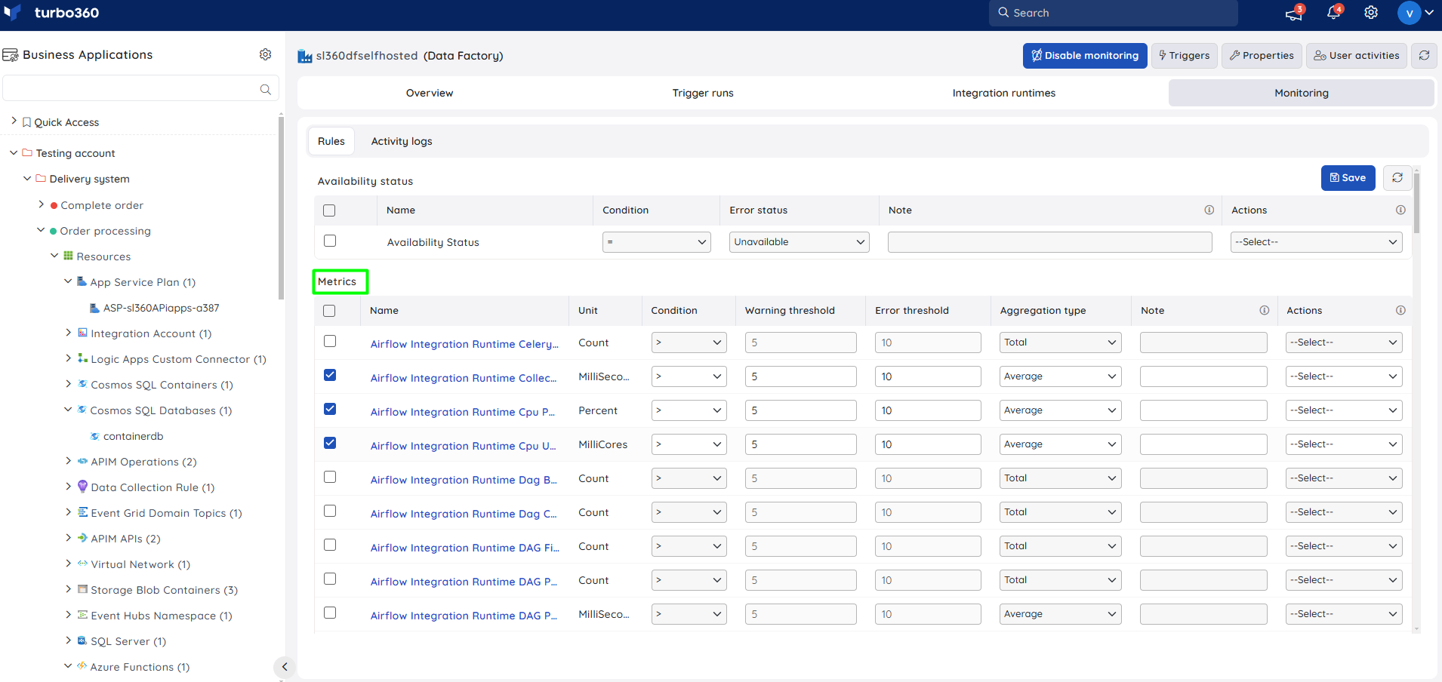Open the announcements chat icon in header

1293,13
